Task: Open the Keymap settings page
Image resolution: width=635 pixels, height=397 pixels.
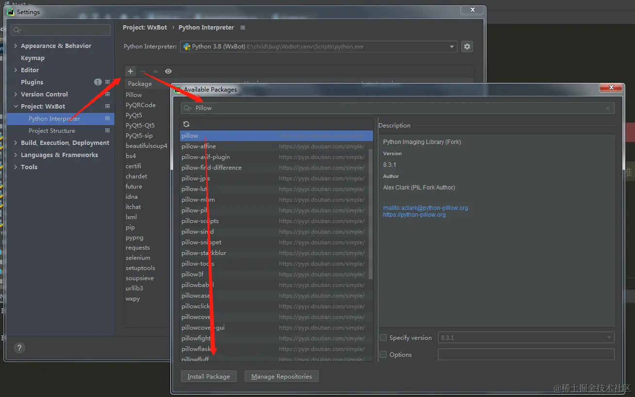Action: pos(33,58)
